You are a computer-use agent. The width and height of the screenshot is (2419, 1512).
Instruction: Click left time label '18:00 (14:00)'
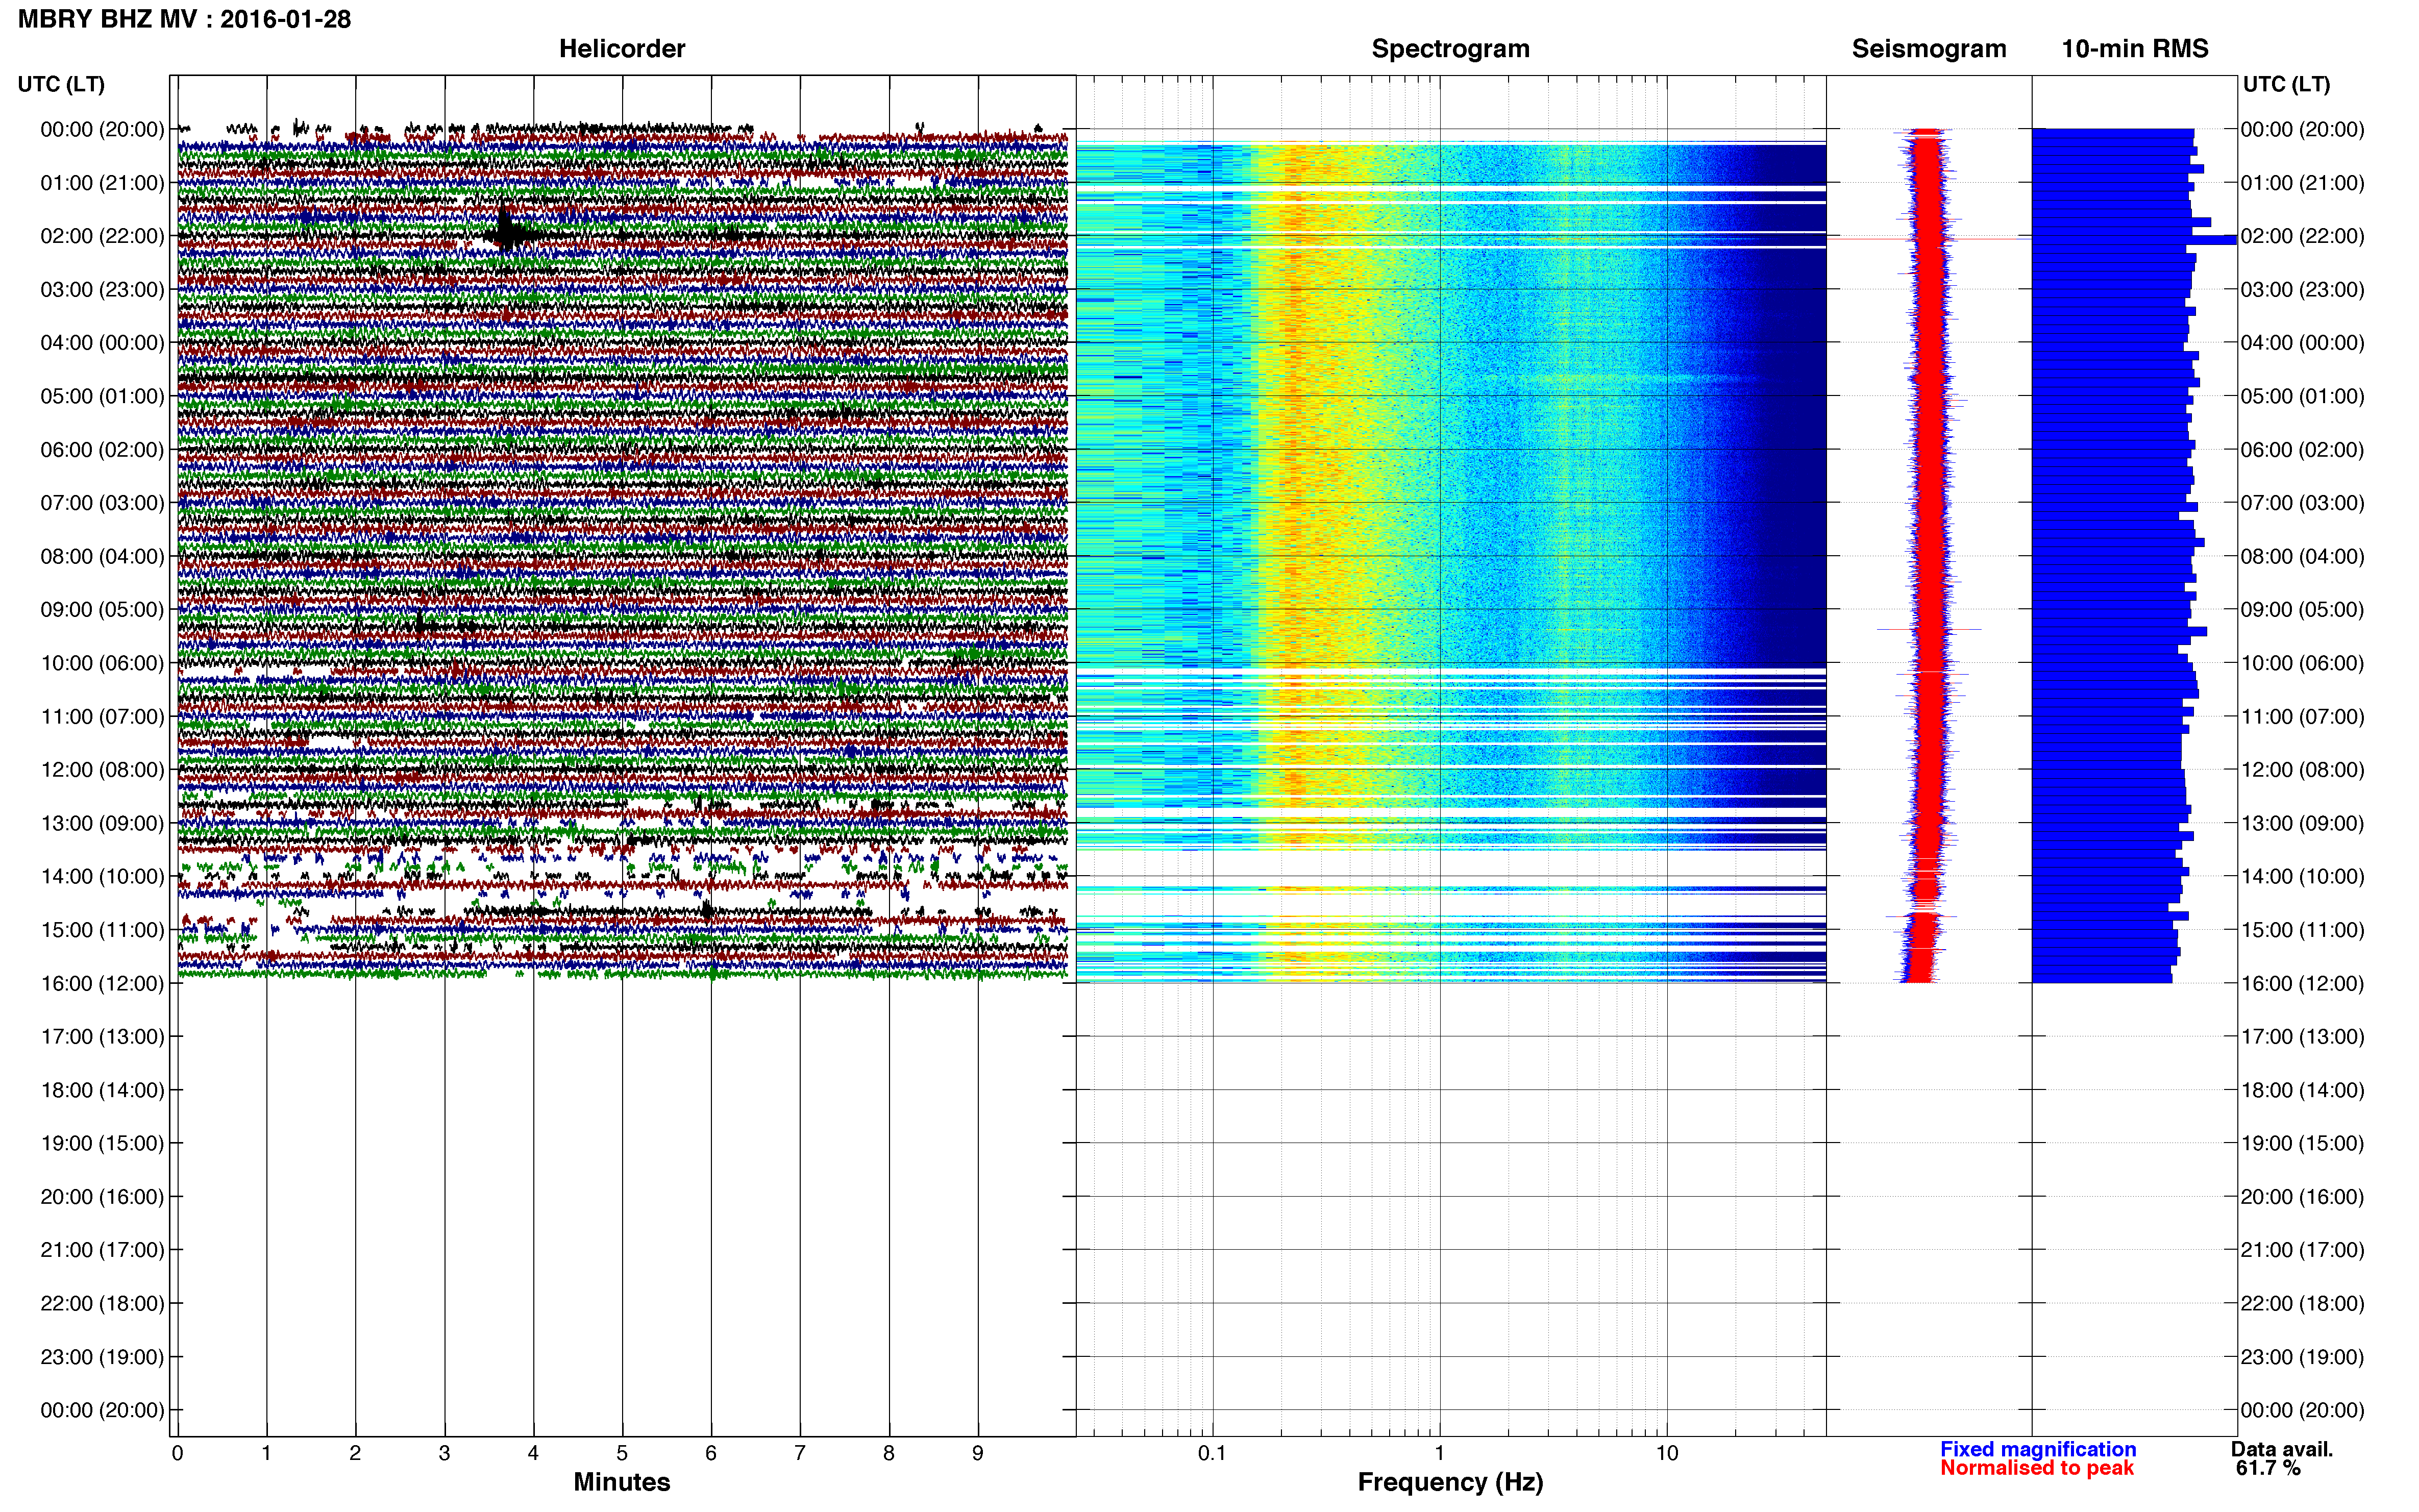(x=102, y=1090)
